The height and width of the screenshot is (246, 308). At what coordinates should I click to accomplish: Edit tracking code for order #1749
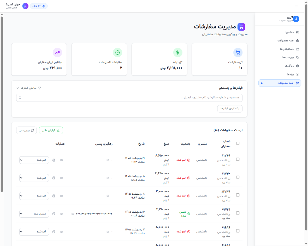tap(108, 160)
